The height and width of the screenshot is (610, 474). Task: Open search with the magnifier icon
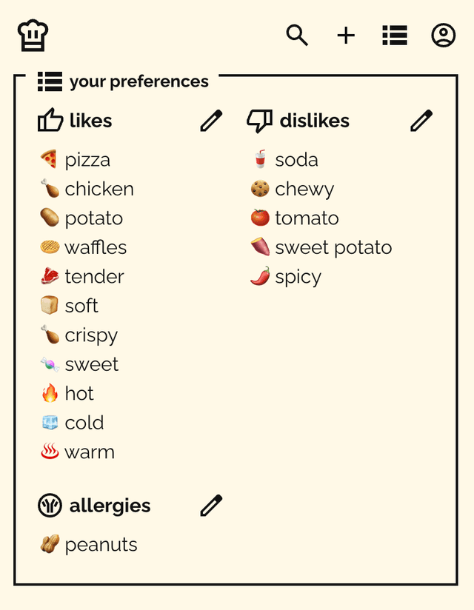(x=297, y=36)
